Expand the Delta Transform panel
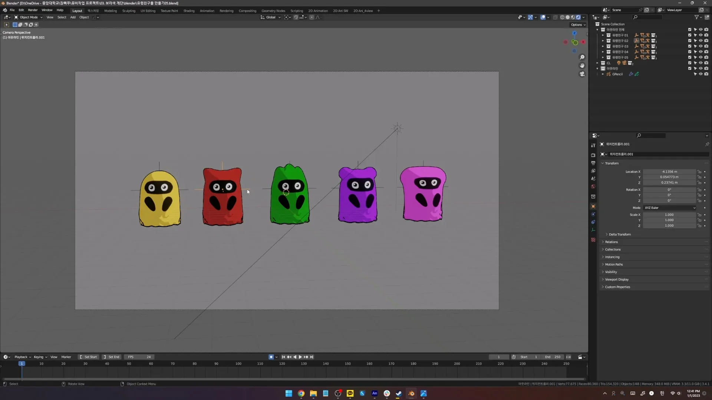 click(619, 234)
